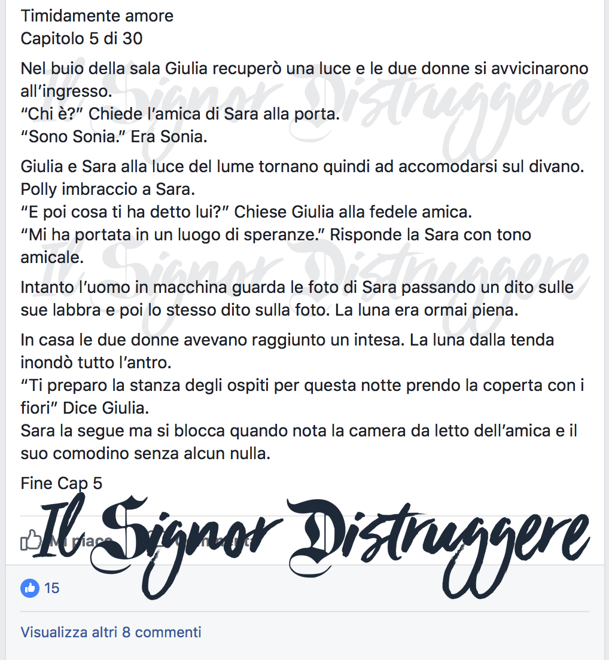Click the text Polly imbraccio a Sara
This screenshot has width=609, height=660.
(x=108, y=190)
